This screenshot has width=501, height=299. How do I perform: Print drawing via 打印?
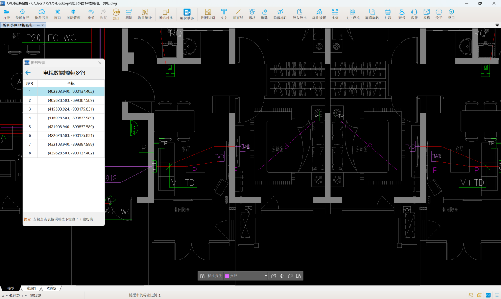(x=388, y=14)
